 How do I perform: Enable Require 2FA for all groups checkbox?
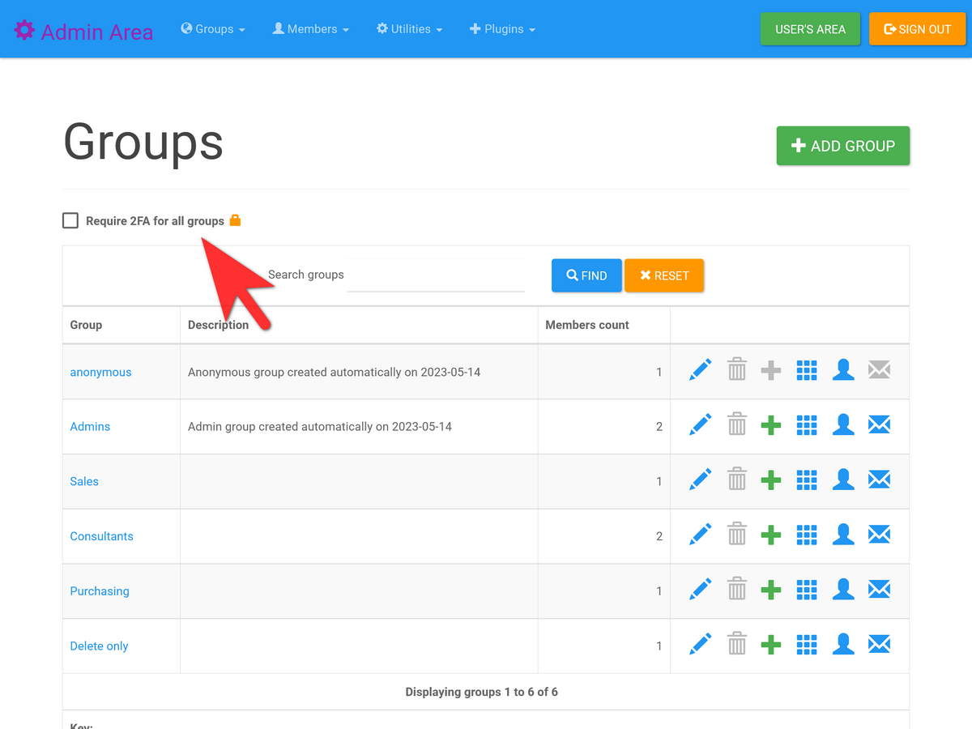[x=70, y=220]
